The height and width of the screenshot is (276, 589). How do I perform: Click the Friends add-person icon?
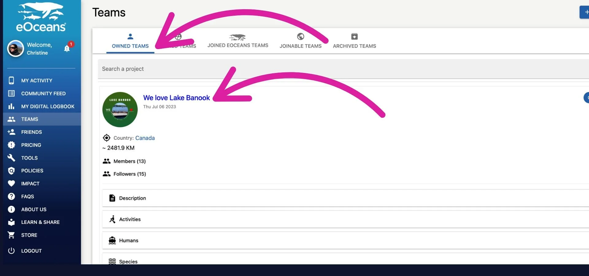click(x=11, y=132)
